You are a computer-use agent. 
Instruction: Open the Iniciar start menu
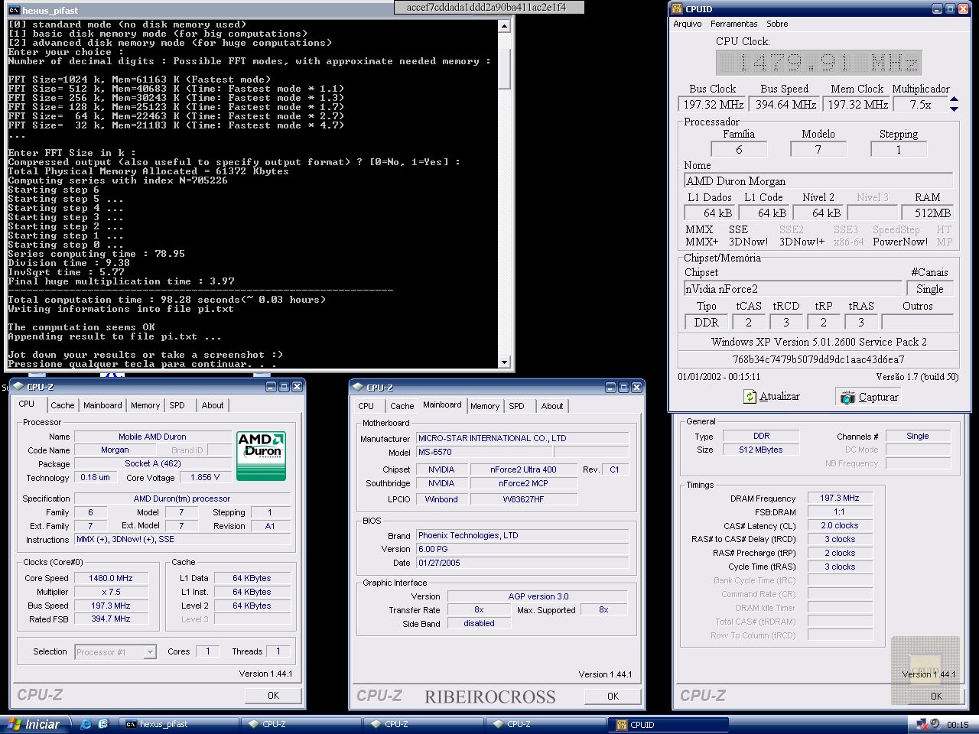pyautogui.click(x=34, y=724)
